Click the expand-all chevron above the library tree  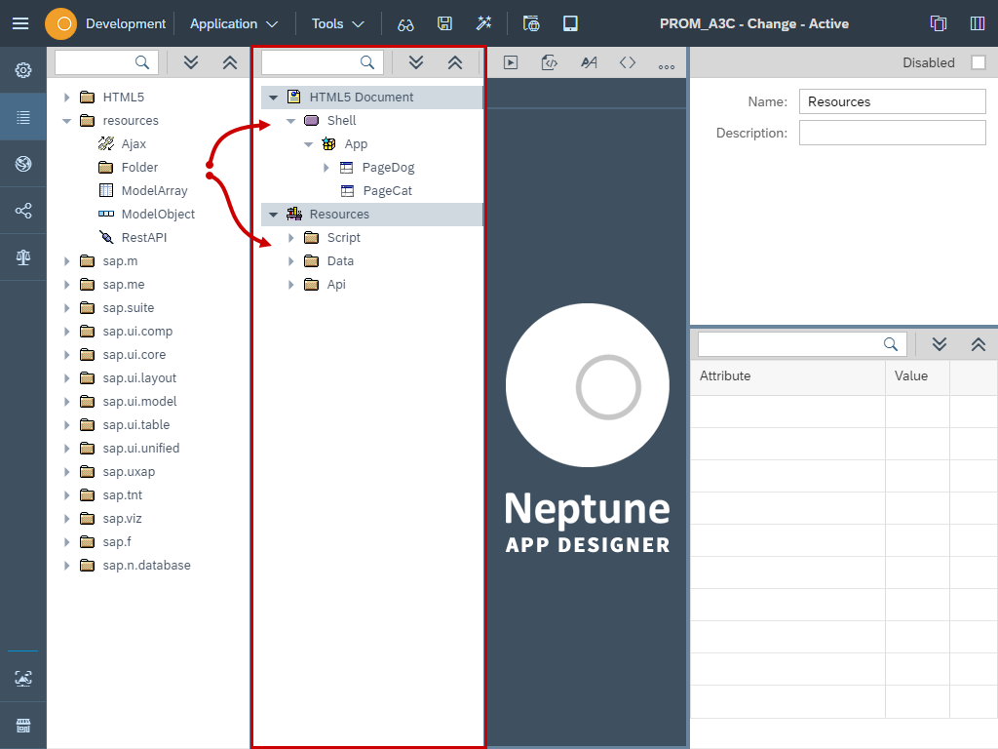pyautogui.click(x=191, y=61)
